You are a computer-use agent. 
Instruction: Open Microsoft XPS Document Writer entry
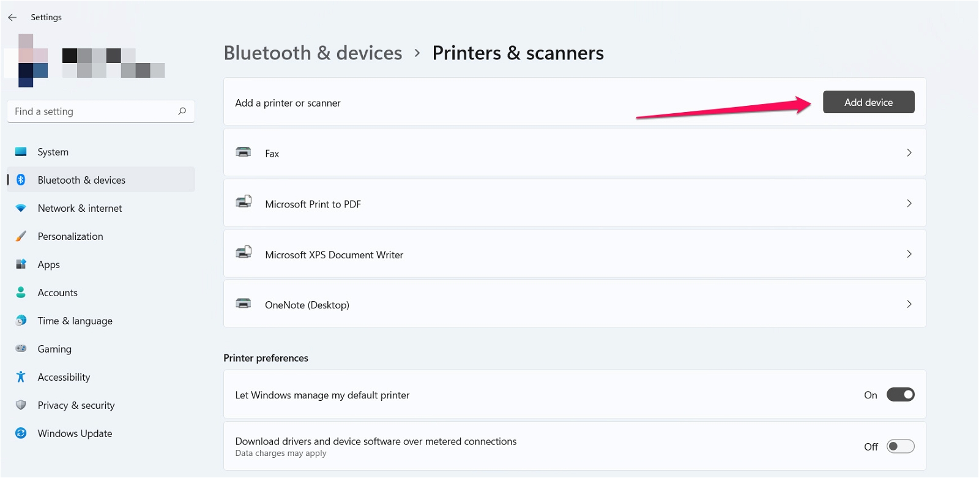(x=575, y=254)
